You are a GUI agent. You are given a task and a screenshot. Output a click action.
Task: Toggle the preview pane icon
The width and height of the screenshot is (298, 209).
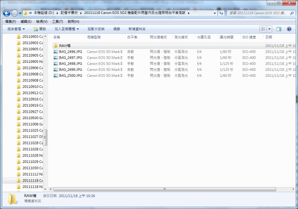coord(279,29)
